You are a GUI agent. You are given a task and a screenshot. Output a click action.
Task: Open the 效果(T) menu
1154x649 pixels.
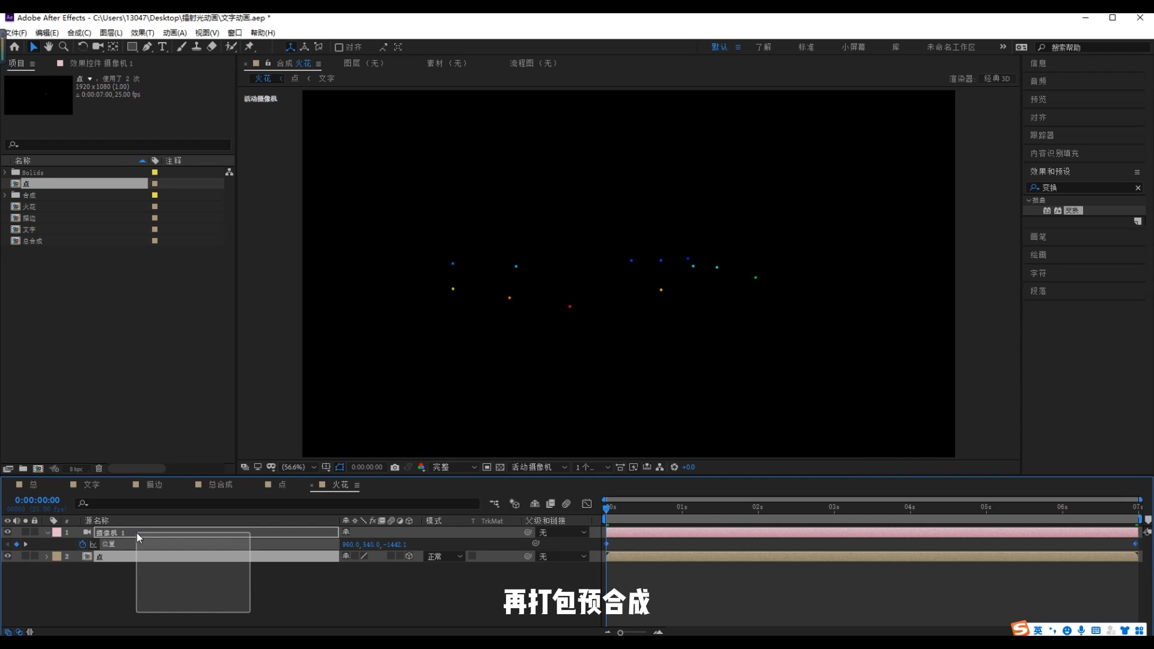pos(142,33)
